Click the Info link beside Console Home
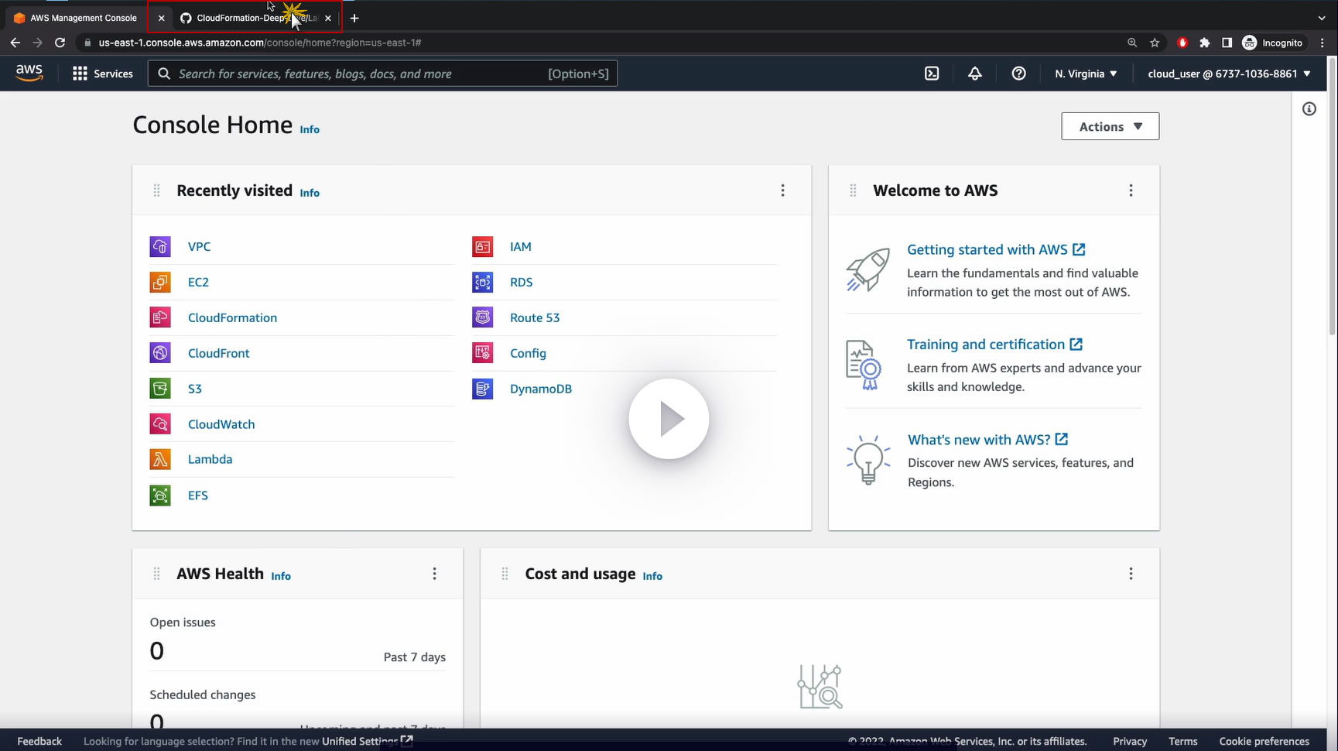This screenshot has width=1338, height=751. (x=310, y=129)
